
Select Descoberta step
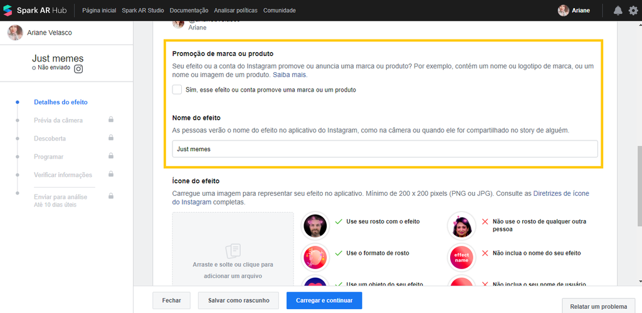(50, 139)
